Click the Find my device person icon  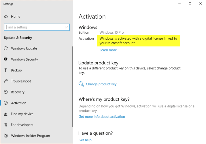point(6,114)
